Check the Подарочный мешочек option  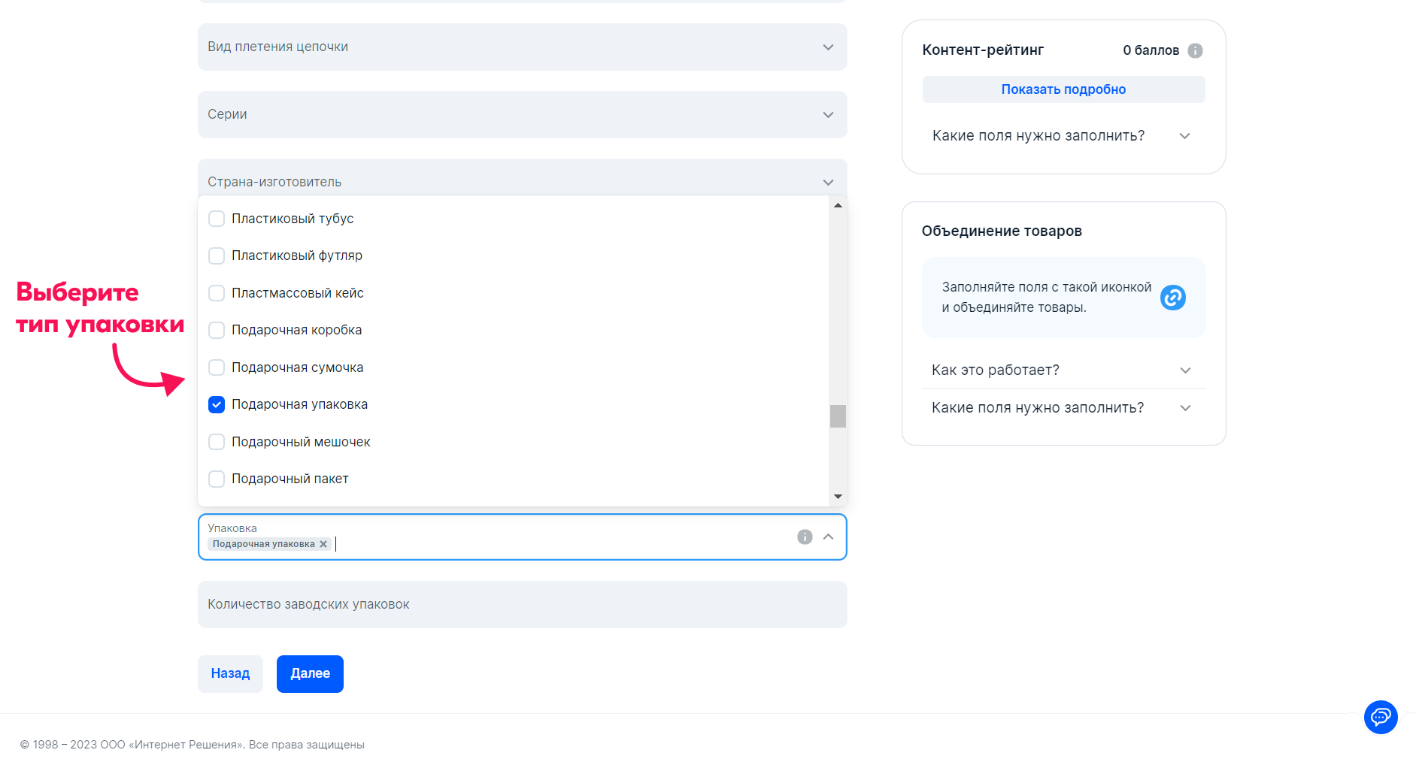[x=217, y=442]
